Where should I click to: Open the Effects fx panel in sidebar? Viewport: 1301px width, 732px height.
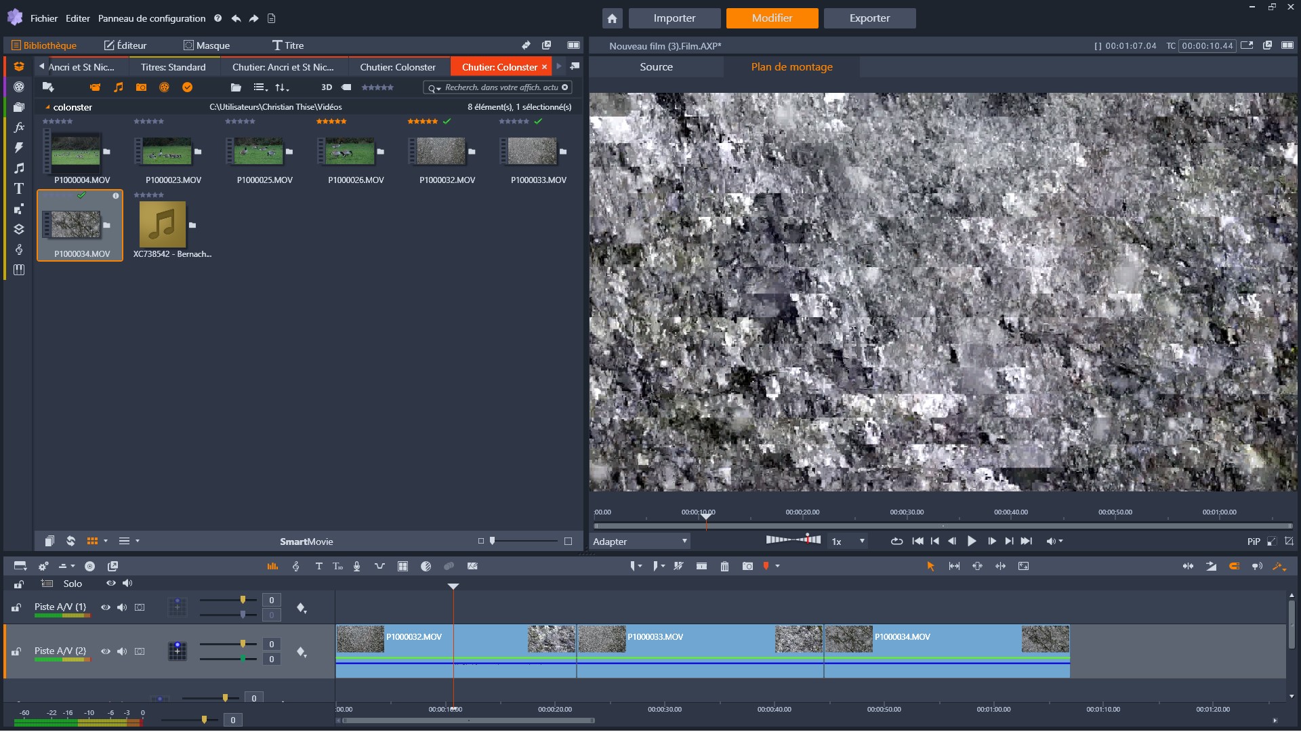(19, 127)
